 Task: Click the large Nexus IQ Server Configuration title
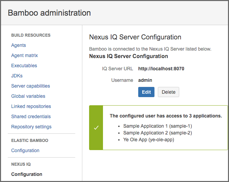(135, 37)
